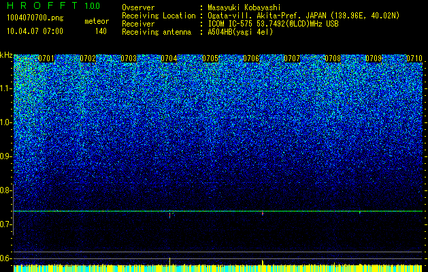Click antenna value A504HB(yagi 4el)
This screenshot has height=272, width=428.
[x=240, y=32]
